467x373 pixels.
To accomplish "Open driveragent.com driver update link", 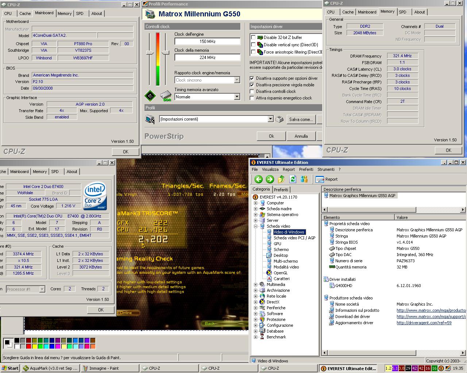I will (424, 323).
